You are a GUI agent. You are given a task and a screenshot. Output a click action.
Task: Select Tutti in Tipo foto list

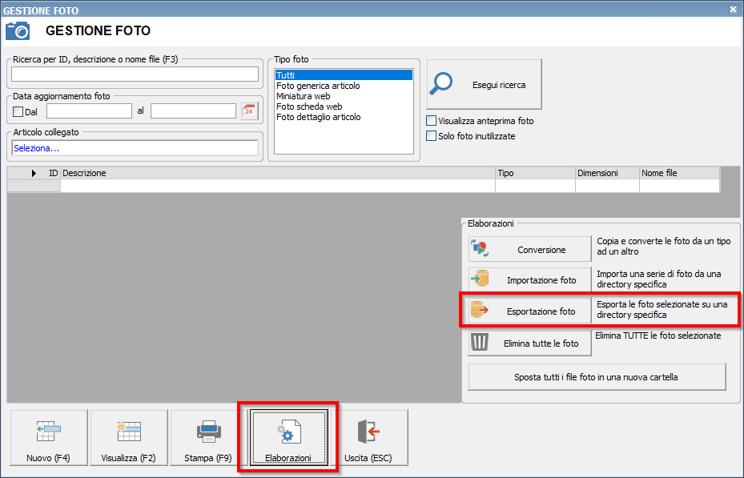(x=344, y=75)
